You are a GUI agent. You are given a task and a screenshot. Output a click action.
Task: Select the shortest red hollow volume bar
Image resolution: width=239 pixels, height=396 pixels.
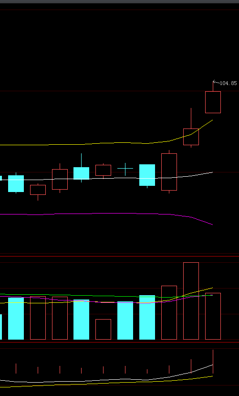[103, 329]
